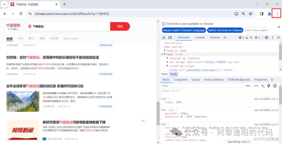Expand the div id="app" node
Viewport: 282px width, 144px height.
(x=167, y=62)
